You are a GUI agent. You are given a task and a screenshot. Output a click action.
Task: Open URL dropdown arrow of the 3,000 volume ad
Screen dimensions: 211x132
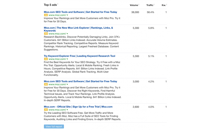[67, 84]
